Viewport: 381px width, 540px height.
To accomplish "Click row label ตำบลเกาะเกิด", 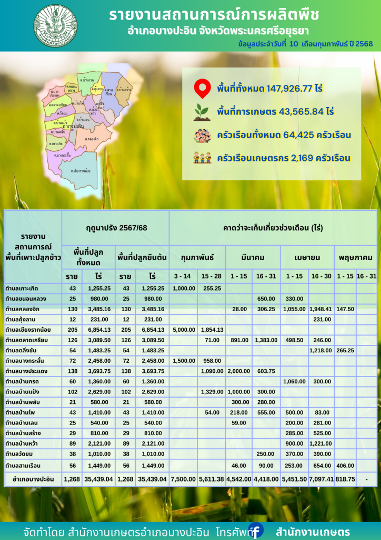I will pos(22,288).
